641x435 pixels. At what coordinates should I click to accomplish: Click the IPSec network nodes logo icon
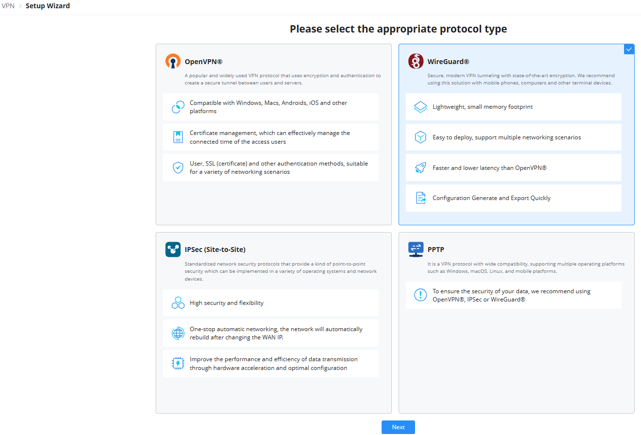(x=173, y=249)
